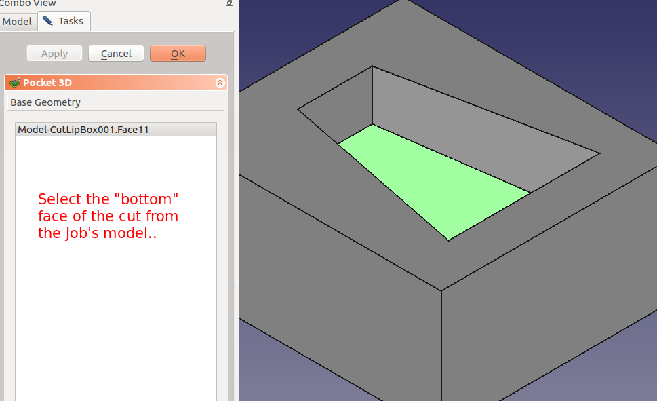Click the Base Geometry section header
This screenshot has width=657, height=401.
pos(115,102)
